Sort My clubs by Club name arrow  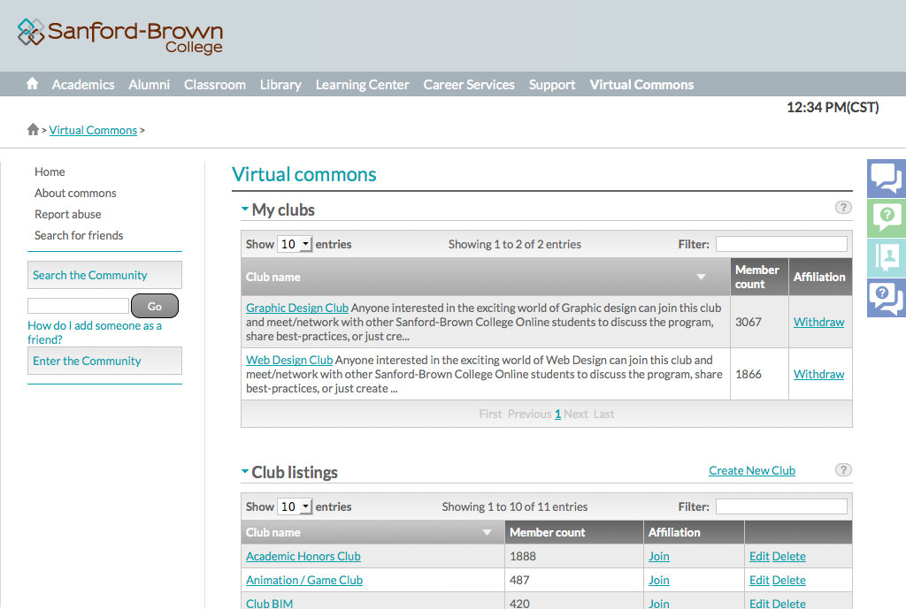point(701,278)
